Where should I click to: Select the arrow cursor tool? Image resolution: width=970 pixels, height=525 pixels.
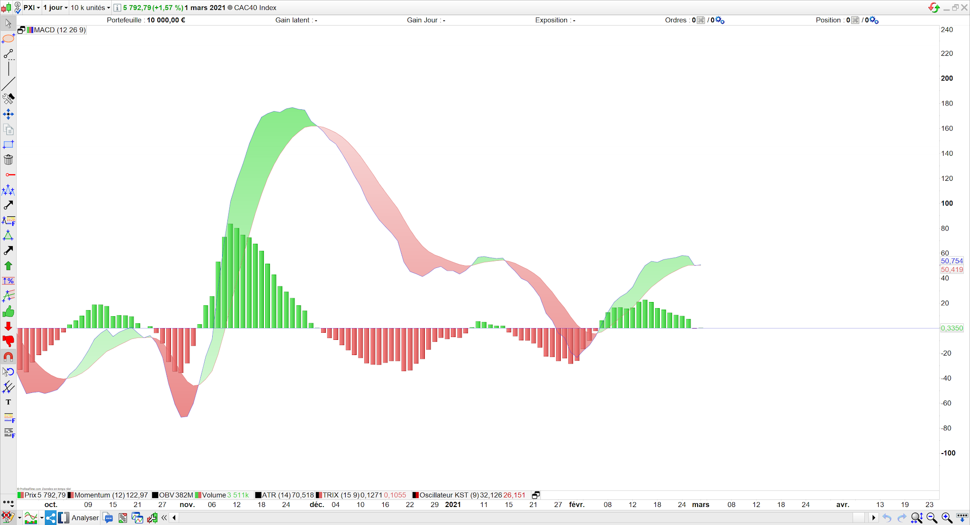point(8,23)
